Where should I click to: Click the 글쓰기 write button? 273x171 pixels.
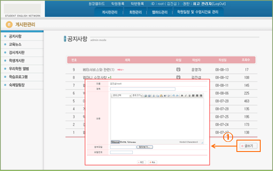tap(248, 146)
